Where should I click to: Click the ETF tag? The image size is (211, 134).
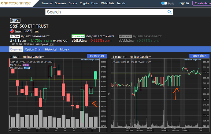click(x=36, y=32)
